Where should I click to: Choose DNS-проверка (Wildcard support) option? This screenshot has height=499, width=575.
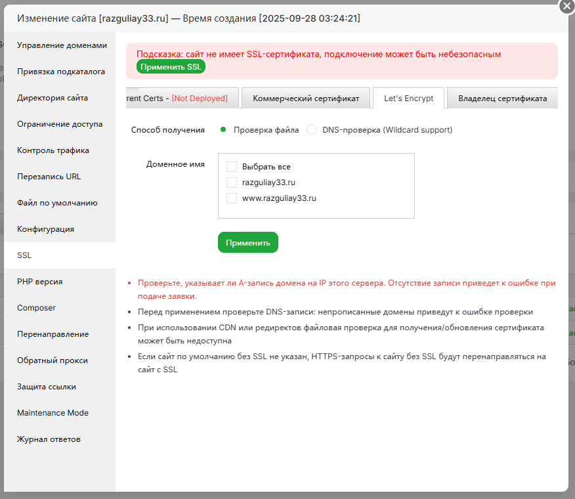(x=312, y=130)
